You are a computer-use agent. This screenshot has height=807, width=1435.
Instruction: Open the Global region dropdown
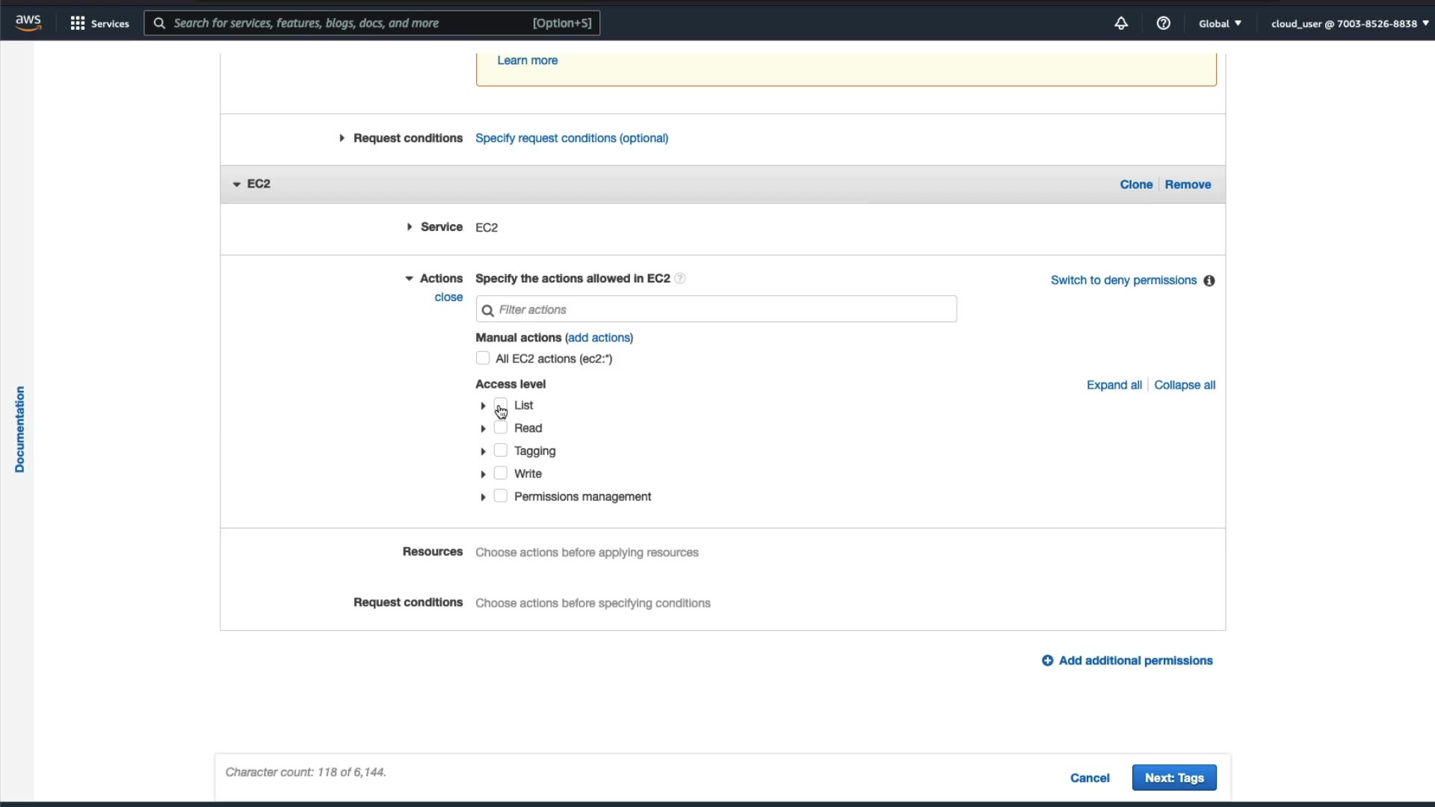pyautogui.click(x=1220, y=23)
